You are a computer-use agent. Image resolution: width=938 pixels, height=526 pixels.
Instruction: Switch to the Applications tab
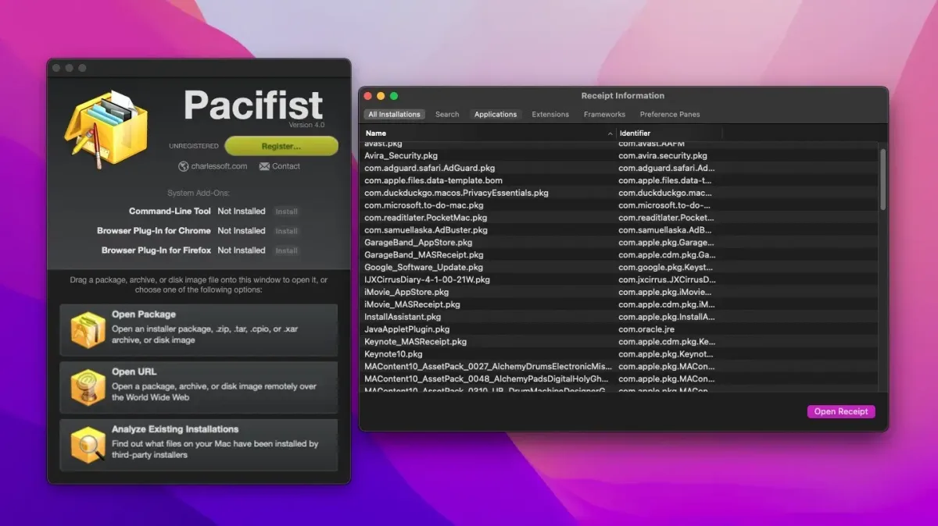tap(496, 115)
